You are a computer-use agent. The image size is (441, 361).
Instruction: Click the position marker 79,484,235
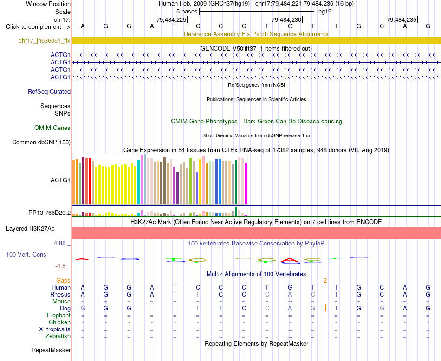coord(402,19)
